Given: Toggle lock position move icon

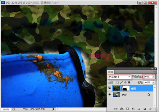Looking at the screenshot, I should pos(125,82).
